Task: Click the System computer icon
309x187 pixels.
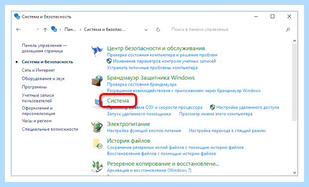Action: click(97, 103)
